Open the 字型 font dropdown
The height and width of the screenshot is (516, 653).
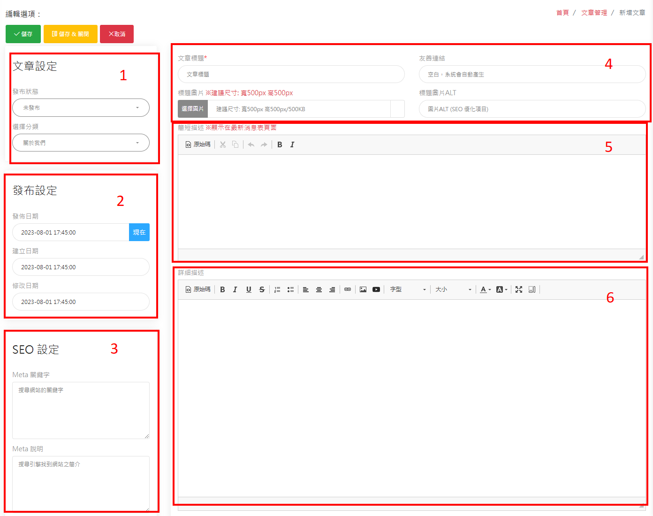coord(408,289)
